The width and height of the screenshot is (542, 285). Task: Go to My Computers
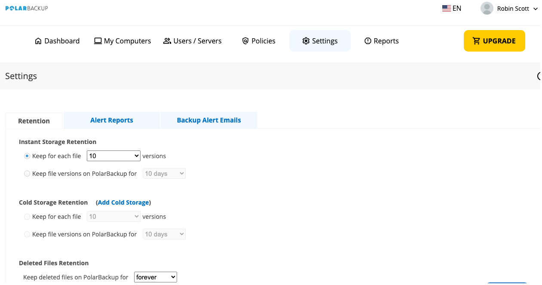(x=122, y=41)
